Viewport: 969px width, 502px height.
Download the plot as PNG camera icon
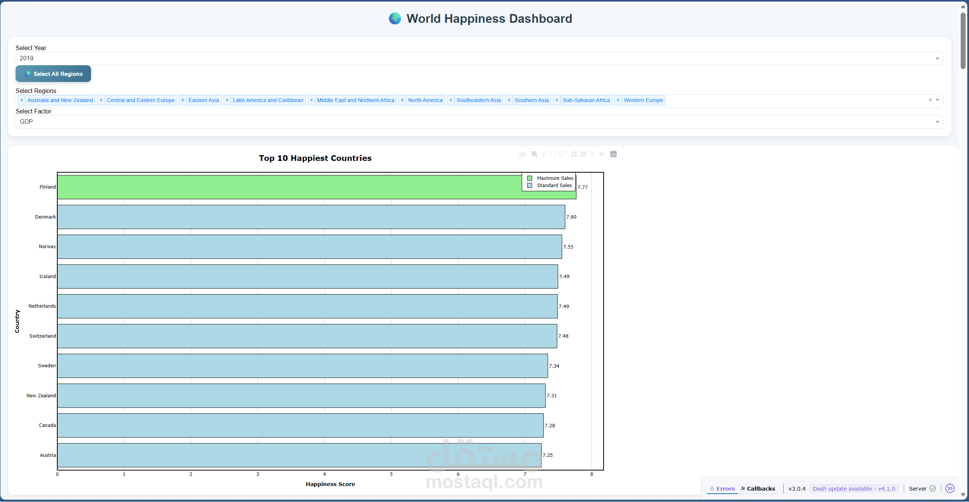(522, 154)
